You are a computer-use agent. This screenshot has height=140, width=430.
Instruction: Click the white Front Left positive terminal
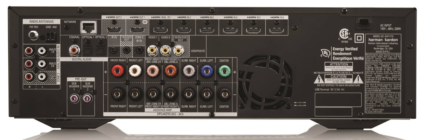click(x=136, y=70)
